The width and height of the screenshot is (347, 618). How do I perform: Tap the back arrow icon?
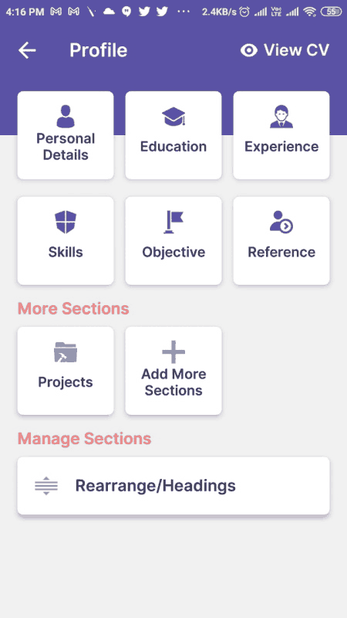[x=27, y=50]
